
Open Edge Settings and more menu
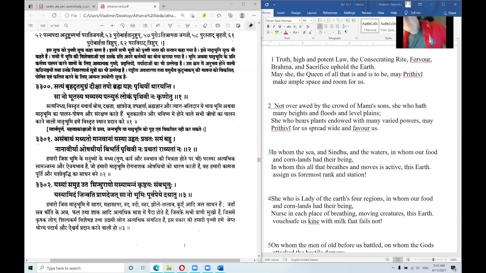(x=253, y=16)
